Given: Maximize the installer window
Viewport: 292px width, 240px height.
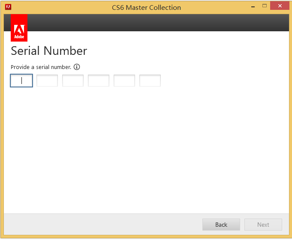Looking at the screenshot, I should [265, 6].
